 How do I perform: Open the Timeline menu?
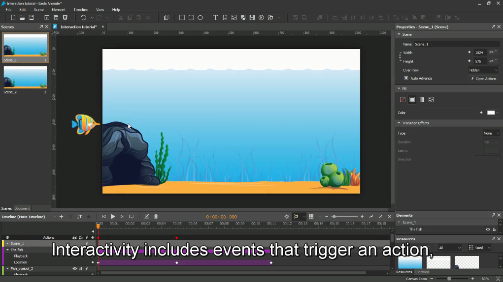[x=81, y=9]
